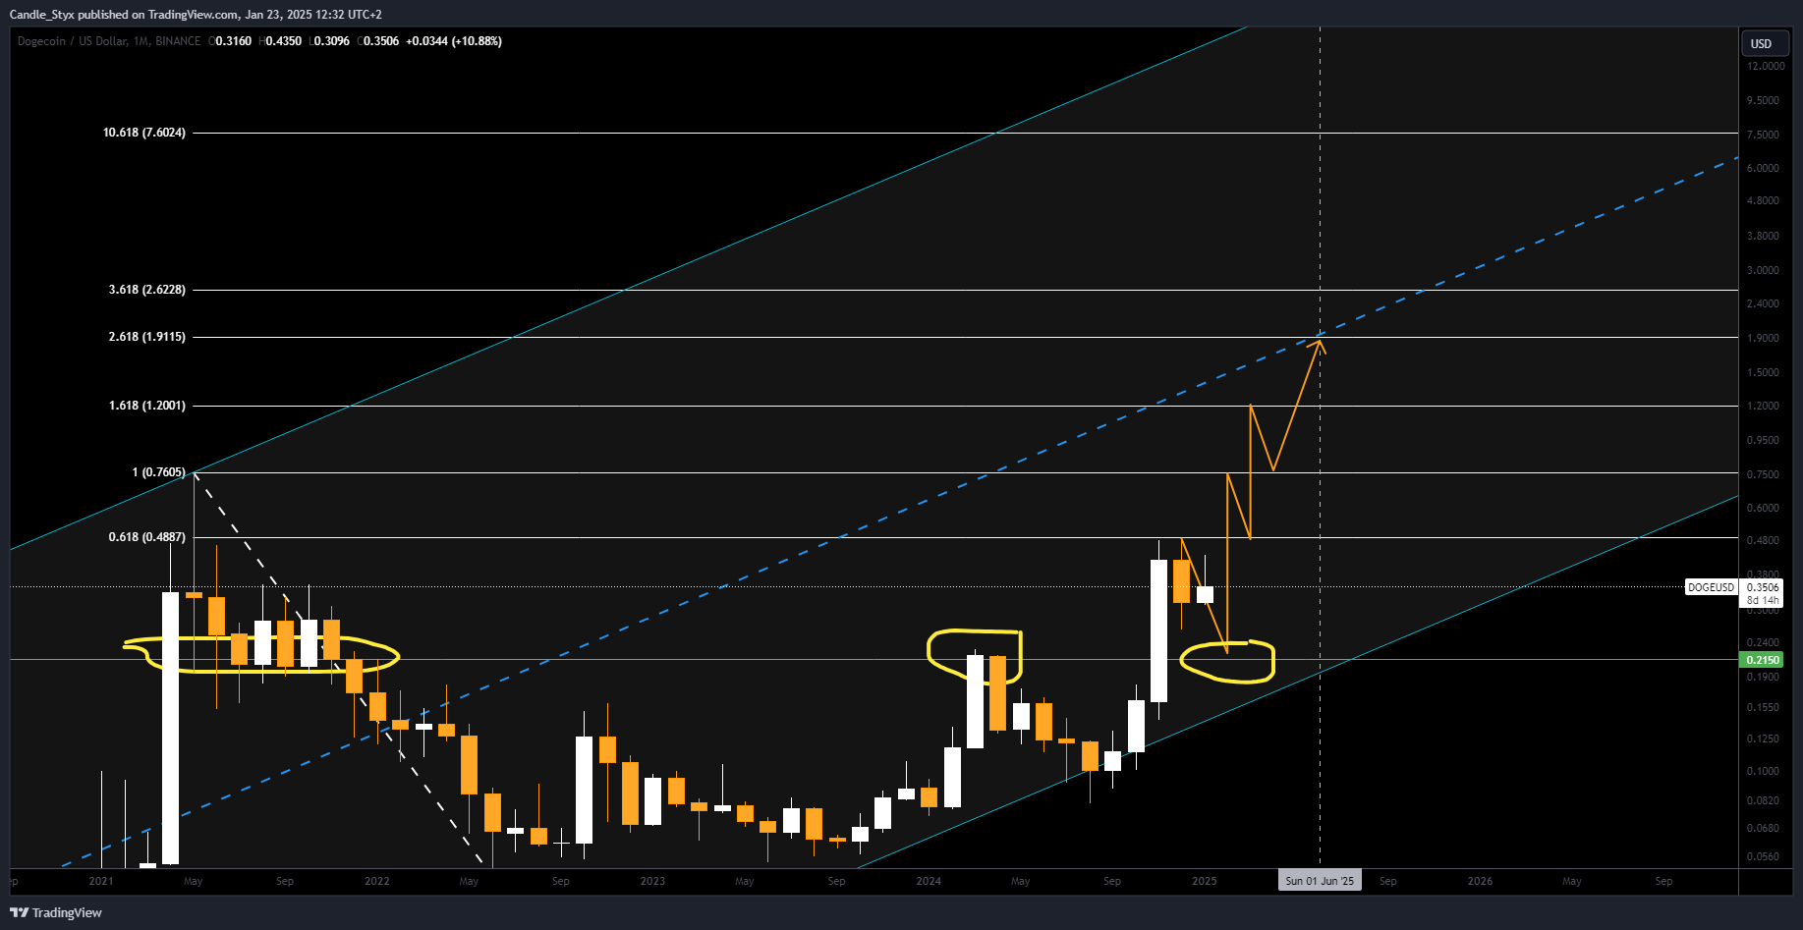Click the 0.0680 price scale label
Viewport: 1803px width, 930px height.
coord(1763,828)
